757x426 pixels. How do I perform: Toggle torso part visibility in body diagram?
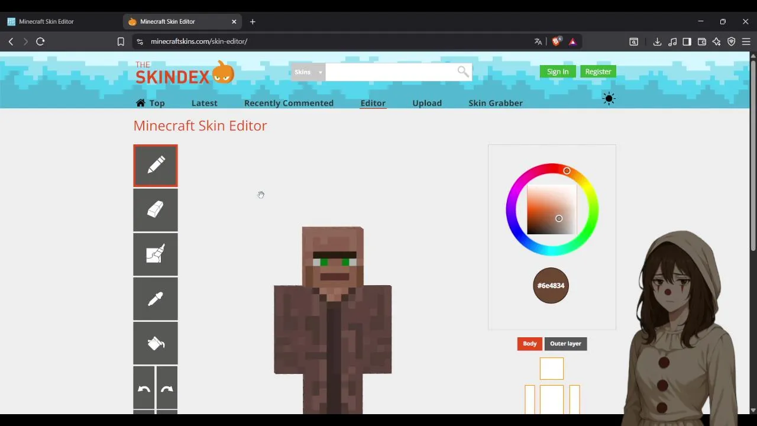coord(552,399)
